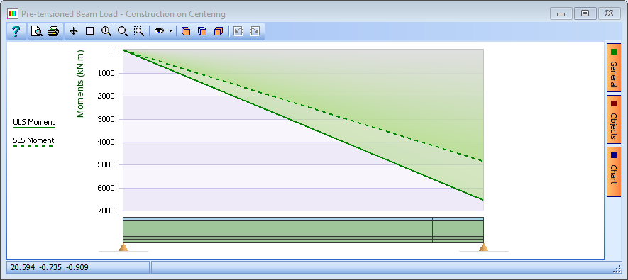Screen dimensions: 628x280
Task: Open the dropdown arrow beside the eye
Action: point(170,31)
